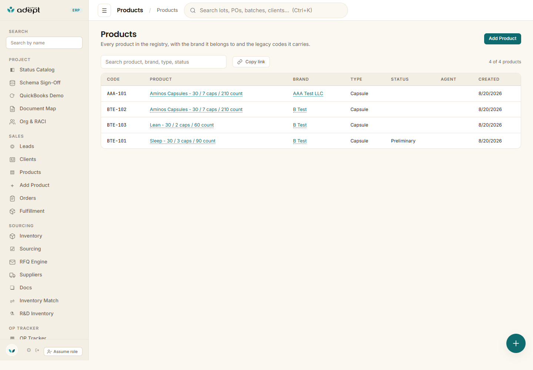Click the Schema Sign-Off database icon
Screen dimensions: 533x370
pos(12,83)
